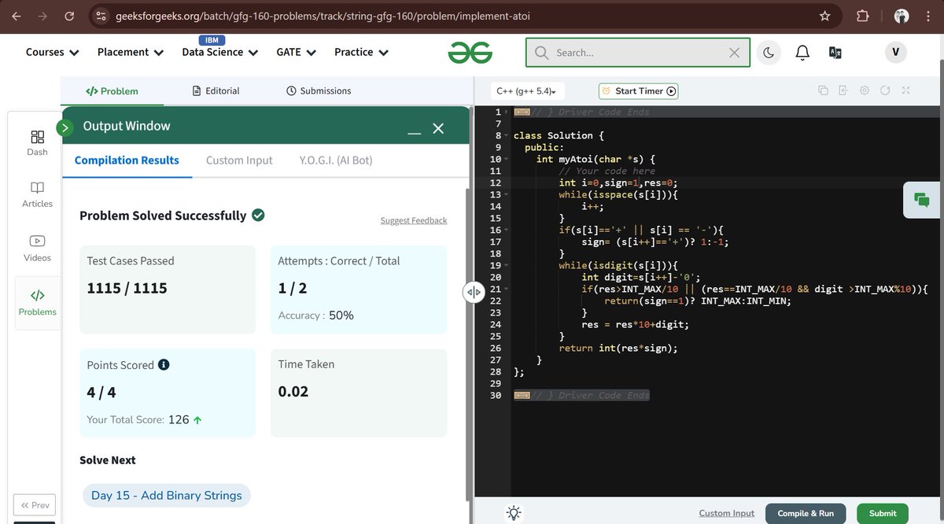Open browser extensions puzzle icon

(x=862, y=16)
